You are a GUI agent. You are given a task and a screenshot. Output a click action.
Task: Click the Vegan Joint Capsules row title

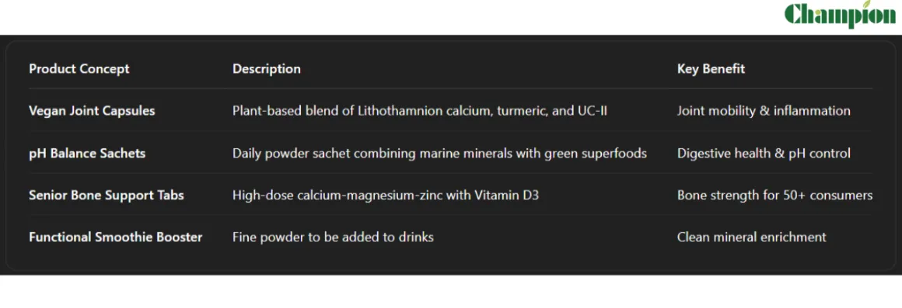coord(92,111)
